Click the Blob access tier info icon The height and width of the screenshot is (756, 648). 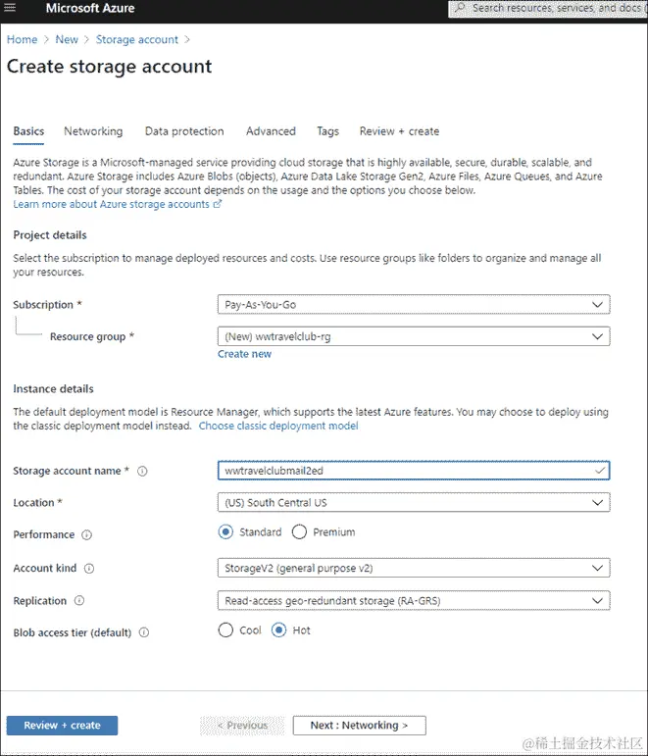(144, 632)
